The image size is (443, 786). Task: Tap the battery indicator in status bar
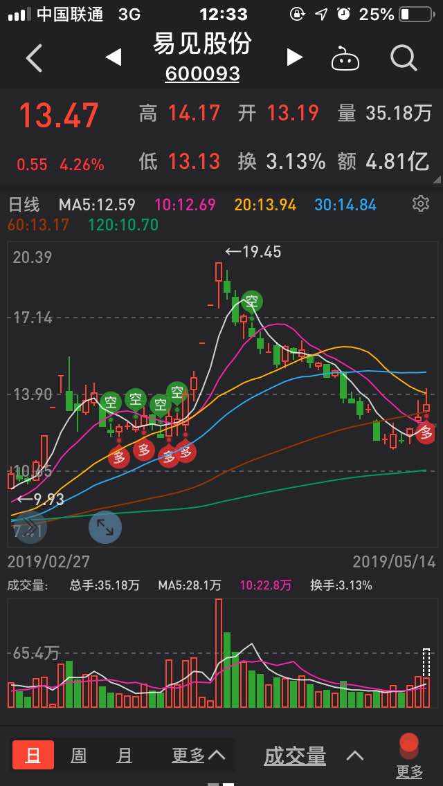tap(415, 15)
